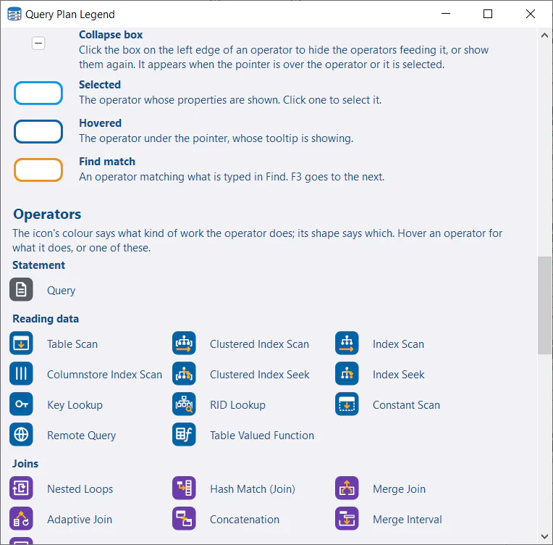553x545 pixels.
Task: Minimize the Query Plan Legend window
Action: click(446, 14)
